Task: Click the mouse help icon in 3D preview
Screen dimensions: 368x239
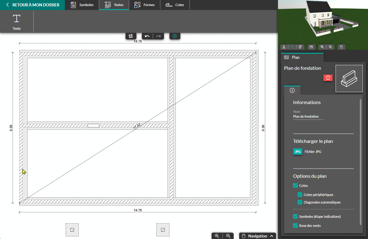Action: click(x=341, y=47)
